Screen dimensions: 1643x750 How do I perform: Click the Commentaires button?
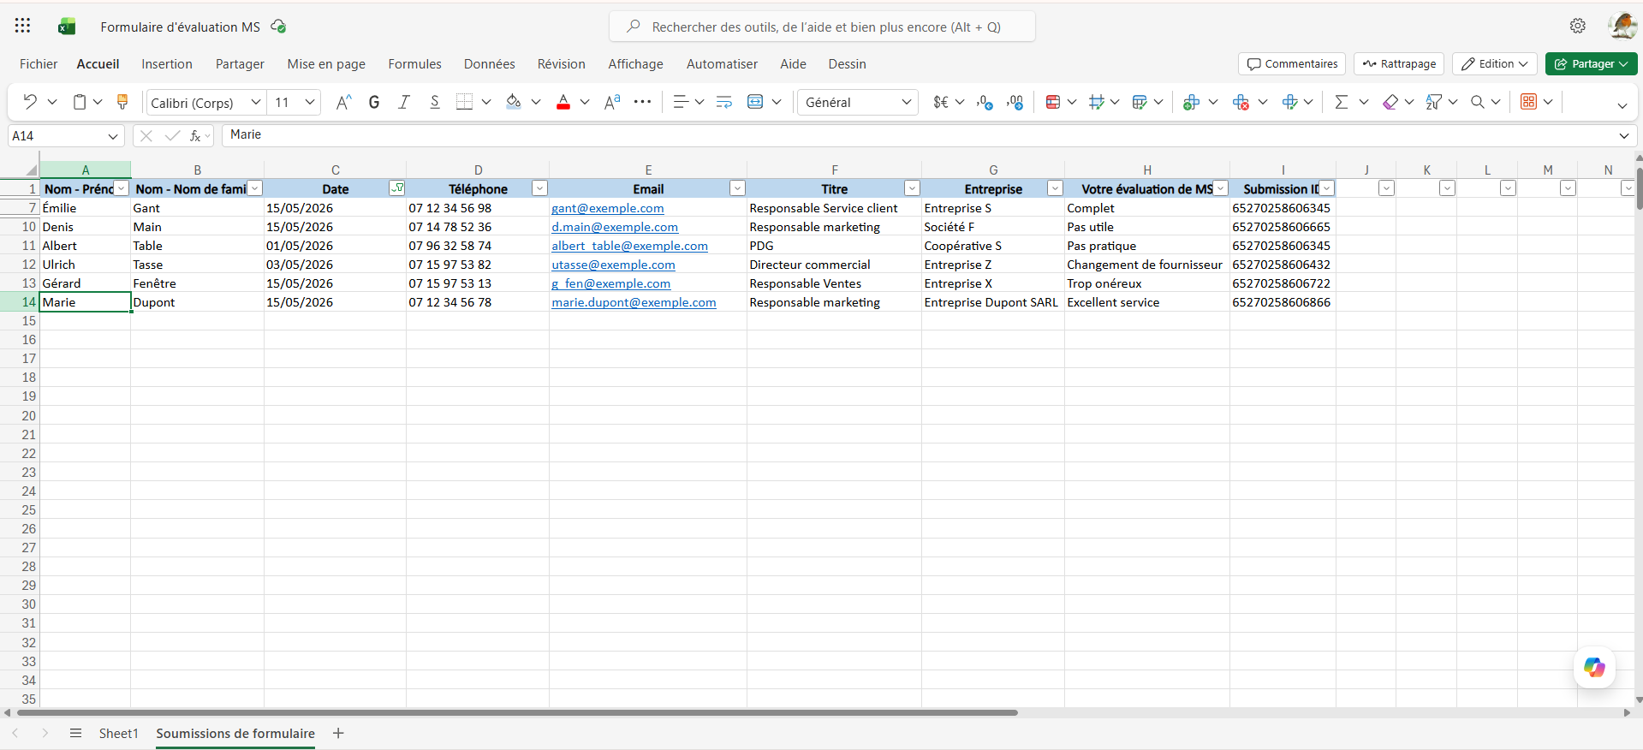(x=1292, y=64)
